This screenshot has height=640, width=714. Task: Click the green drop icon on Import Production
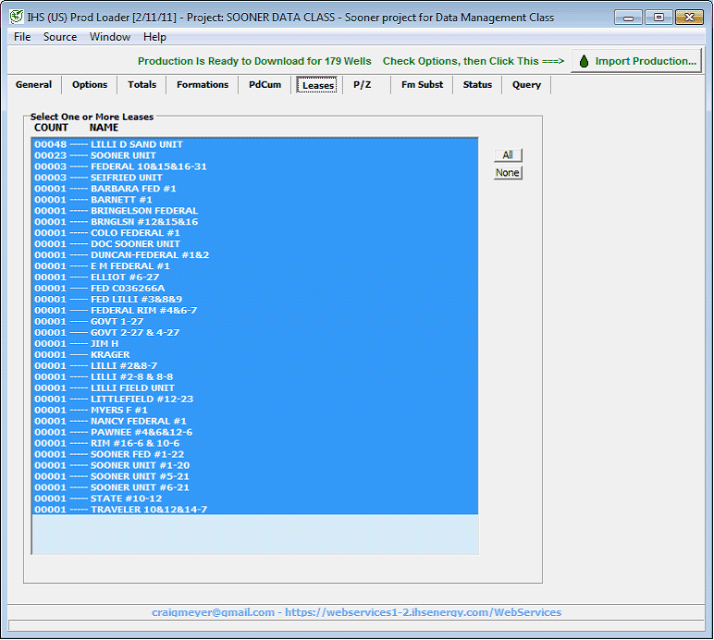(584, 61)
